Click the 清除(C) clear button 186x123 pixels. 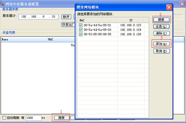(162, 33)
